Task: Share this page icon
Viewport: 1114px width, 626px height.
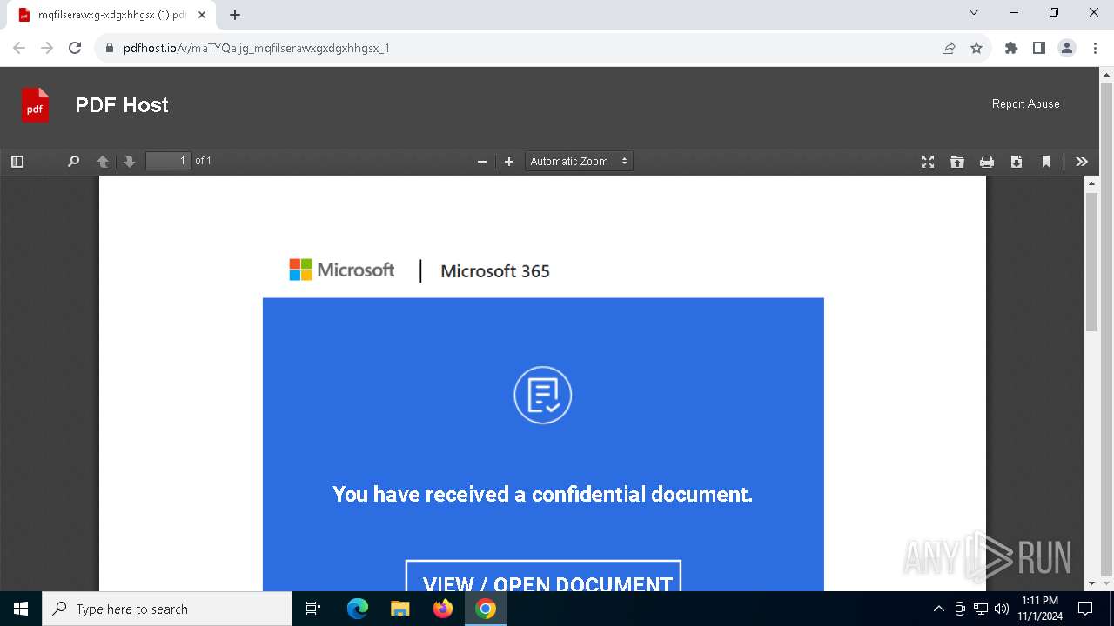Action: (x=949, y=48)
